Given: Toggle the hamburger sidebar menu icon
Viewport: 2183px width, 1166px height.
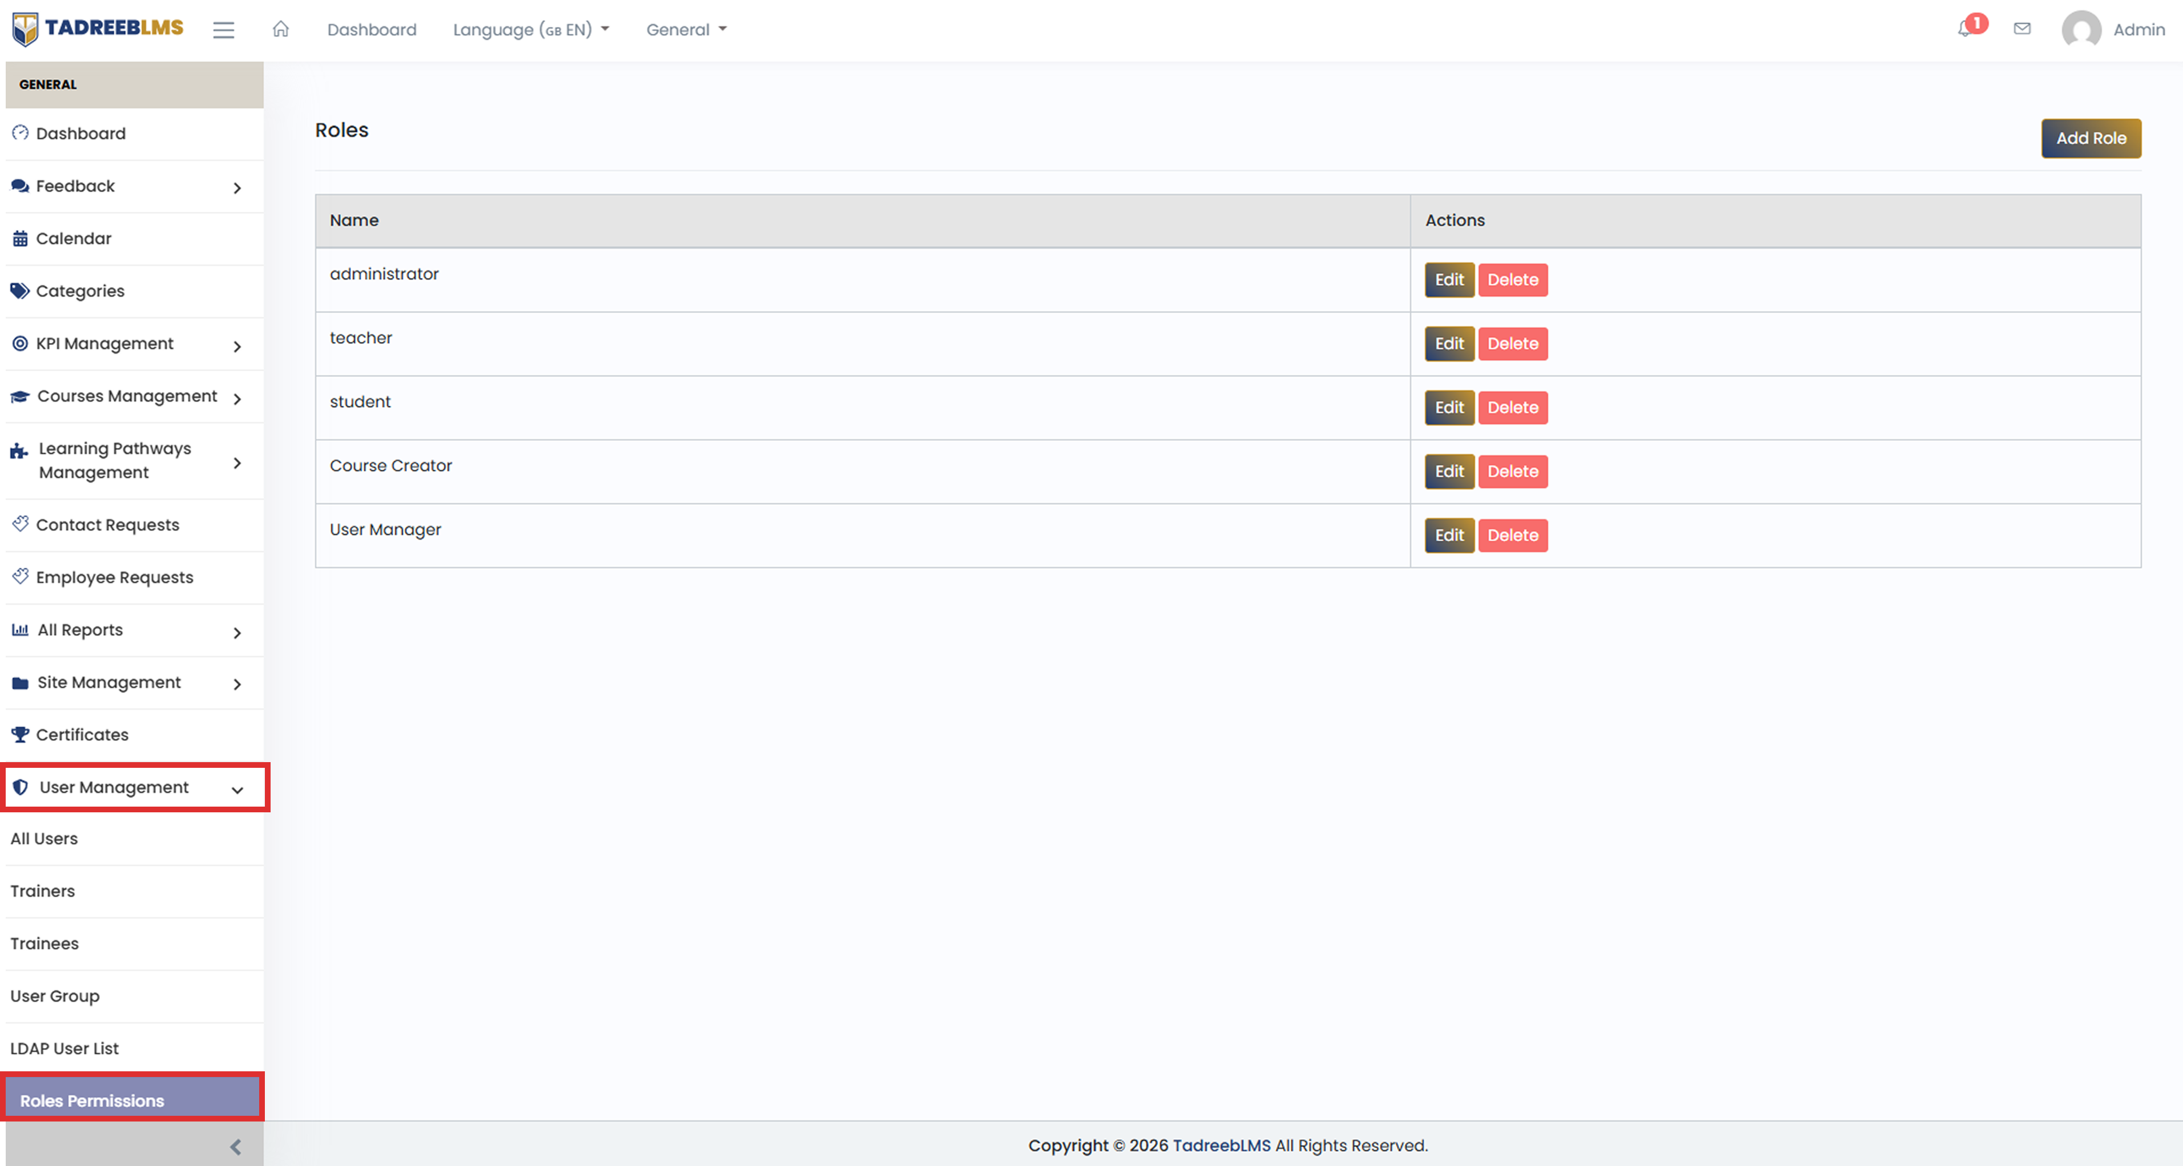Looking at the screenshot, I should tap(223, 30).
